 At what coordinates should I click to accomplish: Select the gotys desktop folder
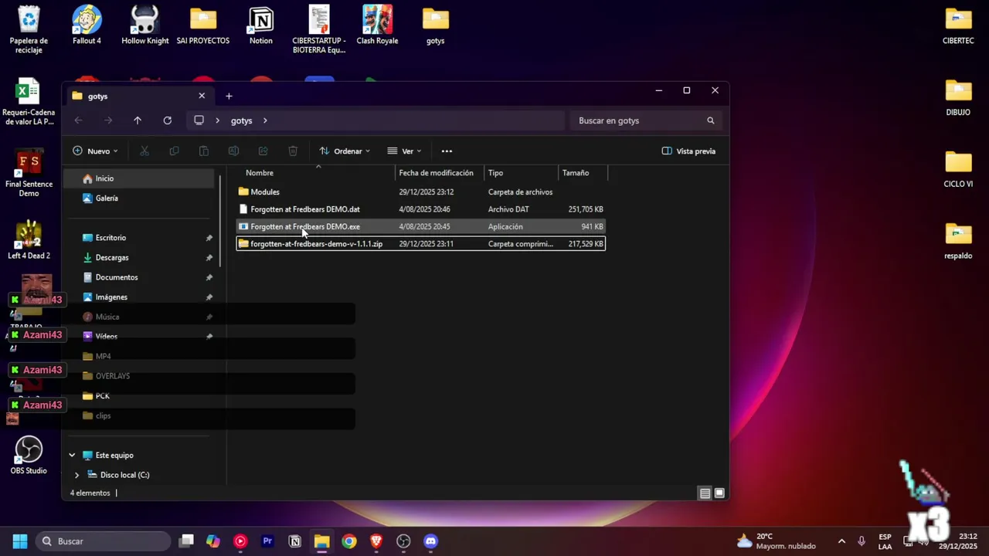tap(435, 25)
